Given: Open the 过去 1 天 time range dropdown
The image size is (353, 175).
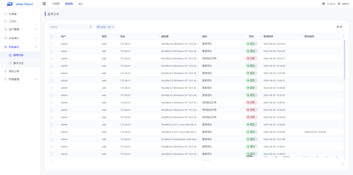Looking at the screenshot, I should (105, 27).
